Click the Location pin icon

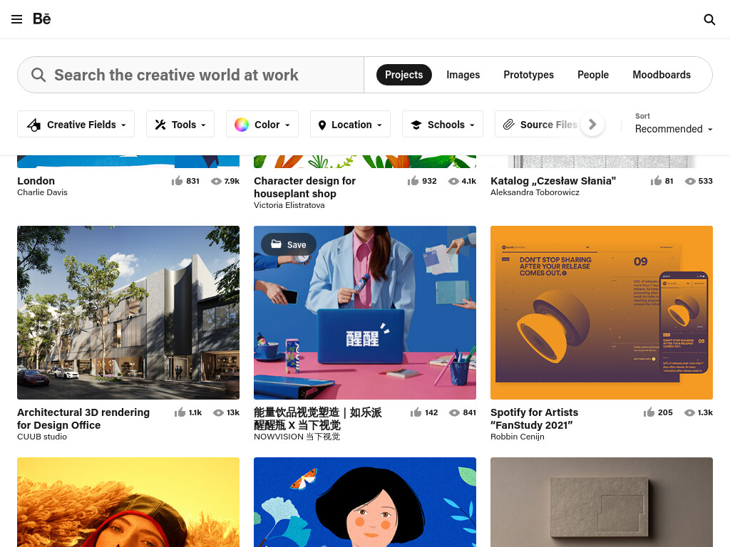pyautogui.click(x=322, y=125)
